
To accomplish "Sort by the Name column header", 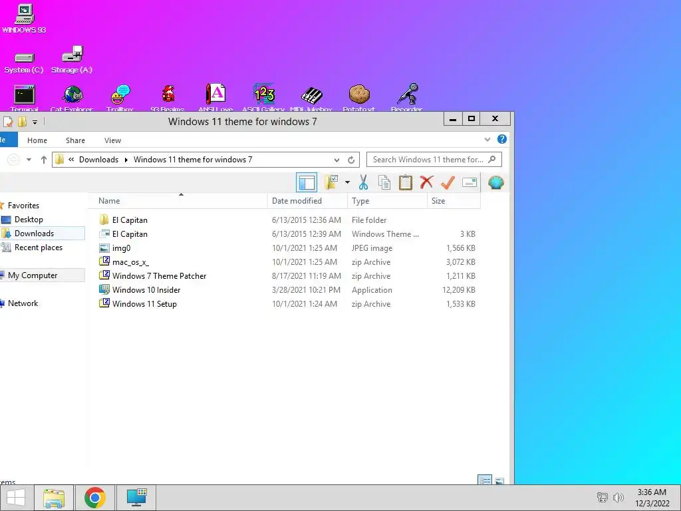I will [178, 201].
